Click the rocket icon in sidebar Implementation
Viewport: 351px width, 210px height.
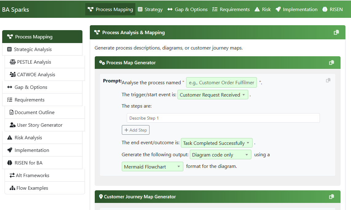click(10, 150)
